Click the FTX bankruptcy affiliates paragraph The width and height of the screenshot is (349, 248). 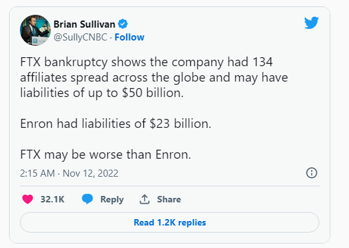click(154, 77)
